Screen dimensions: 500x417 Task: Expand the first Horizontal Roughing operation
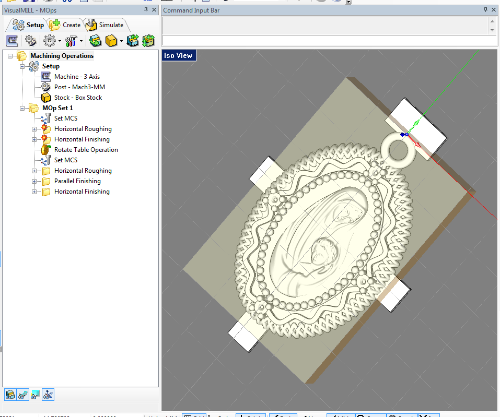[34, 129]
